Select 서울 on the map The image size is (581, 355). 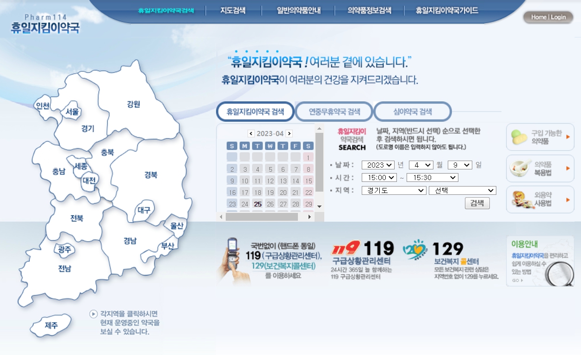73,112
